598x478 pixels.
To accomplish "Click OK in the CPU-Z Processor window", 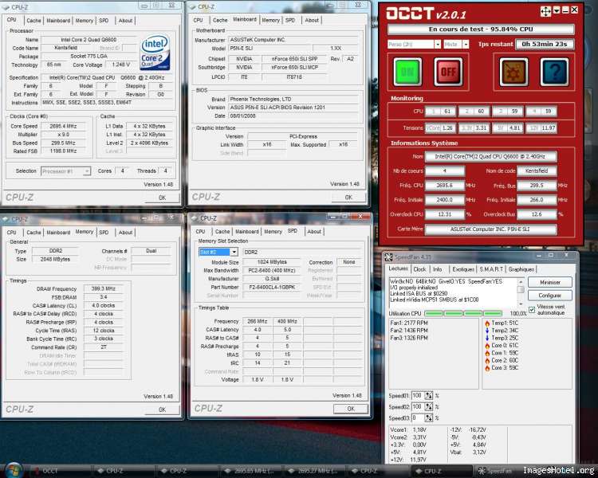I will (162, 198).
